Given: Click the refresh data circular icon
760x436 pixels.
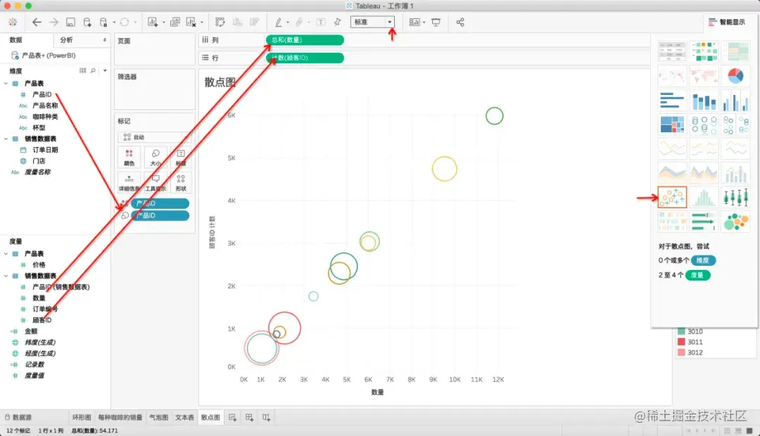Looking at the screenshot, I should tap(125, 23).
